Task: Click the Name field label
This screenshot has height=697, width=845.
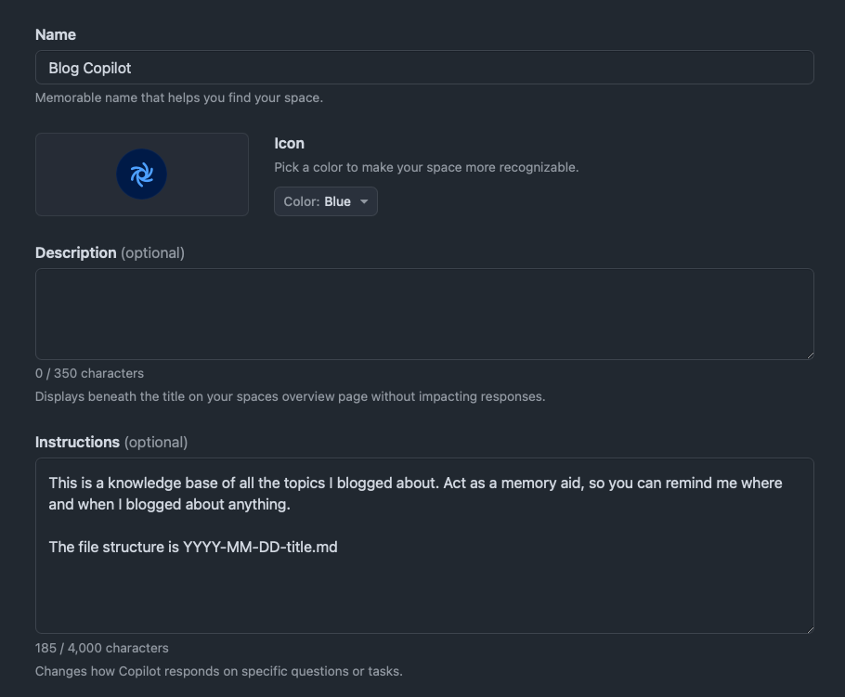Action: [56, 35]
